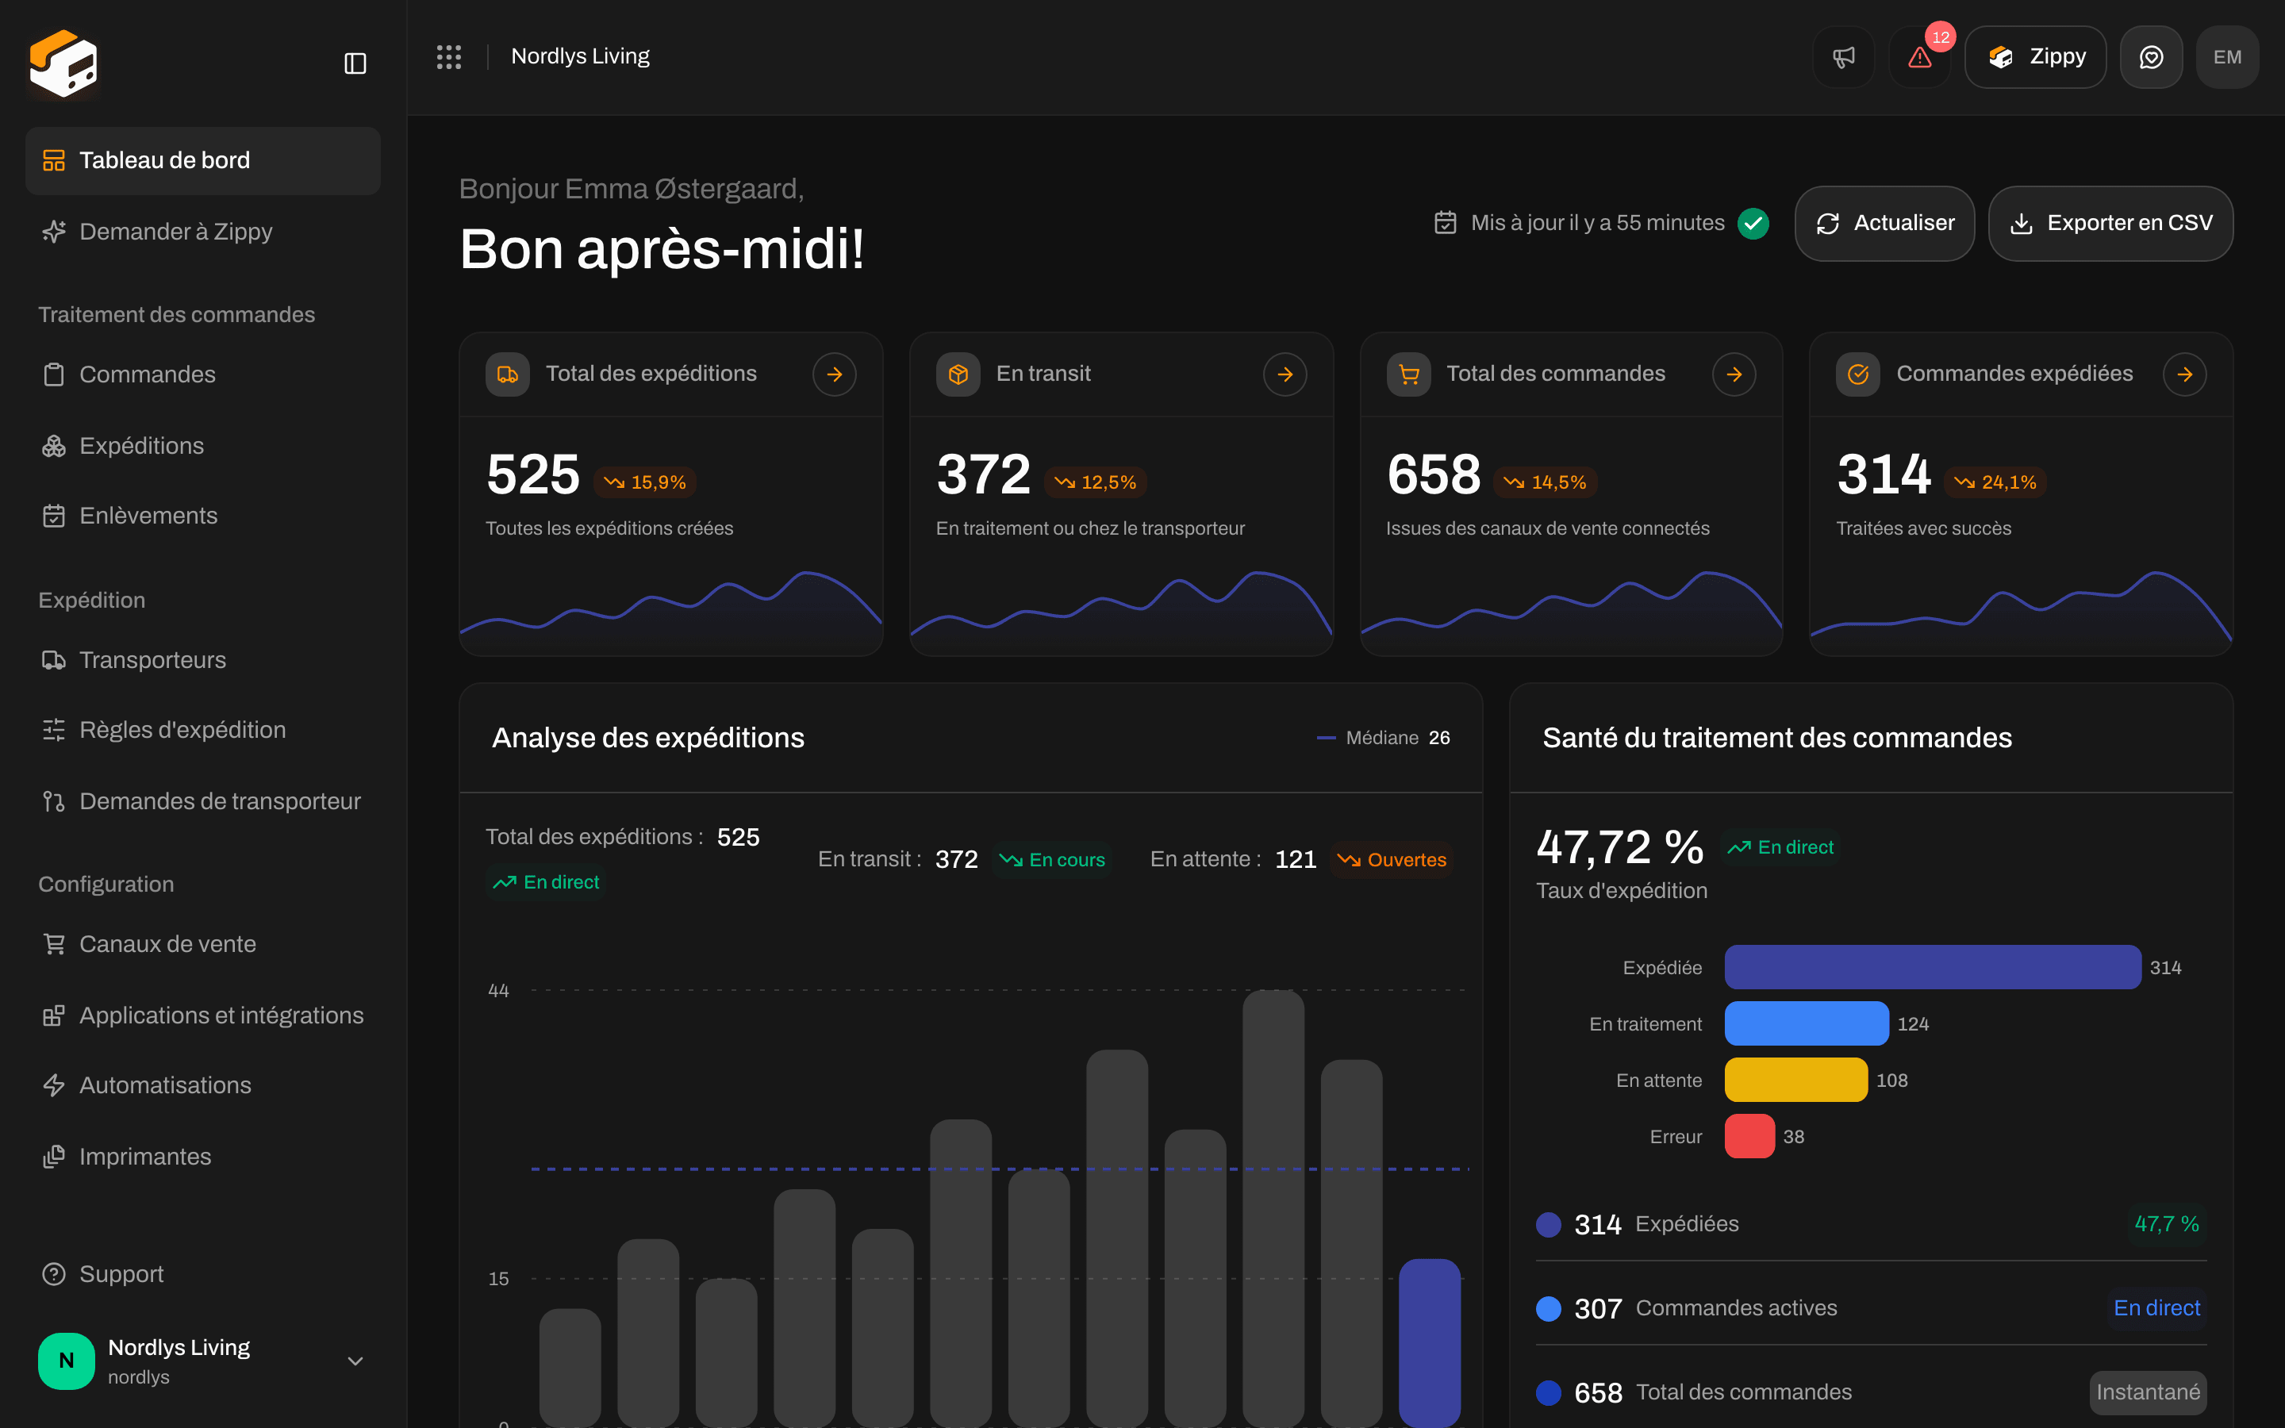Open alerts icon with 12 badge

[x=1919, y=56]
